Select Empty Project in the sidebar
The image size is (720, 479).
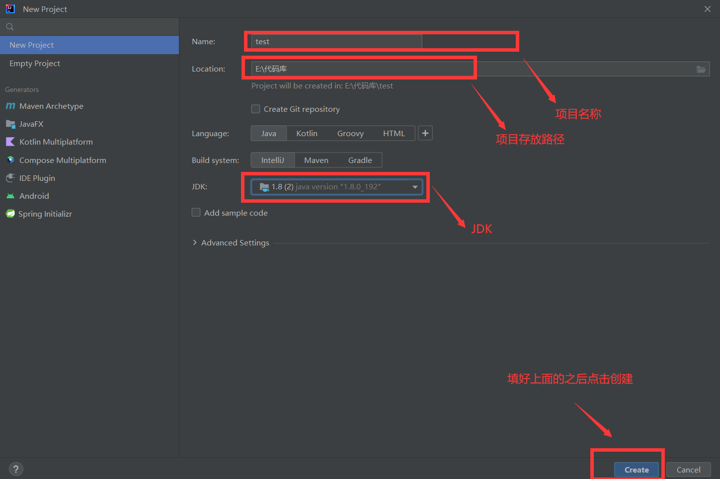[x=89, y=63]
